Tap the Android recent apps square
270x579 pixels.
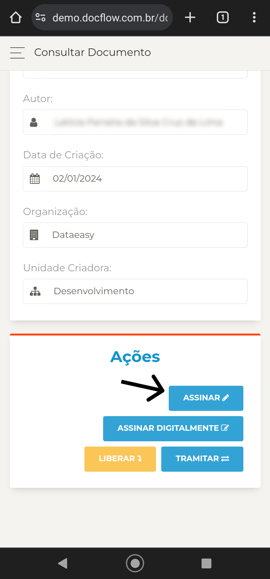[x=206, y=563]
